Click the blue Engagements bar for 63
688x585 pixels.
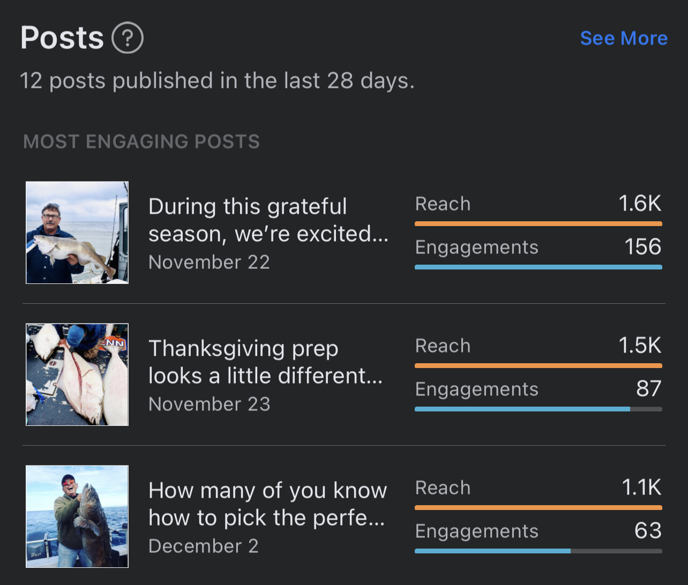pos(492,551)
